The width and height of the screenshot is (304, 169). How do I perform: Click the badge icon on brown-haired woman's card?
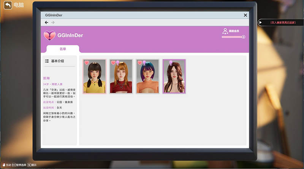coord(171,62)
